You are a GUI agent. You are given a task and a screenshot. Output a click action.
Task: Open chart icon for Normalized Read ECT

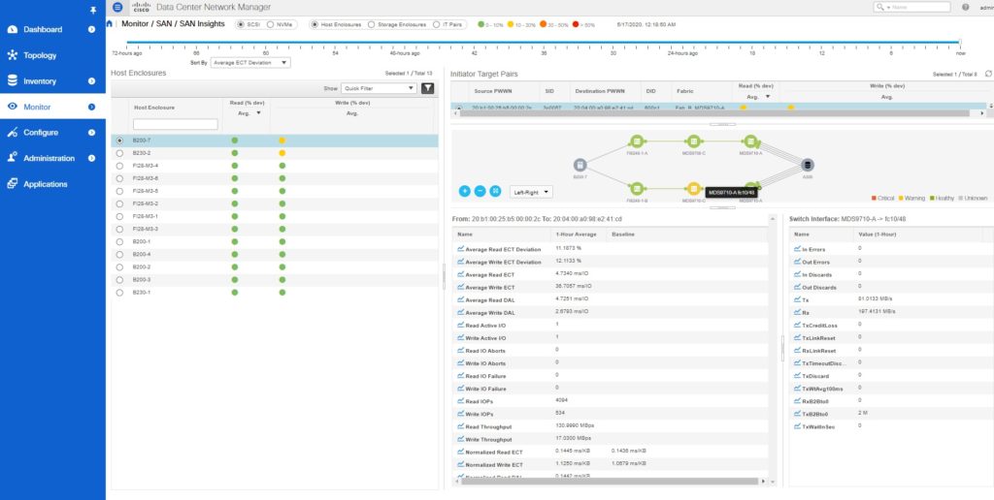point(460,452)
